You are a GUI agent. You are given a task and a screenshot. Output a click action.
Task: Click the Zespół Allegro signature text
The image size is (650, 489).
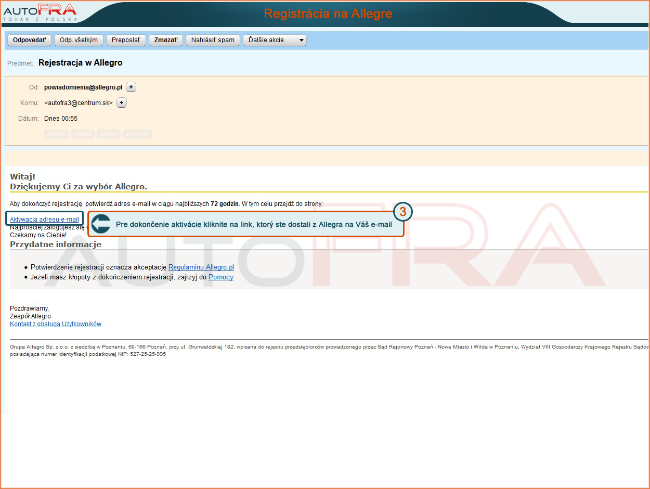point(30,316)
